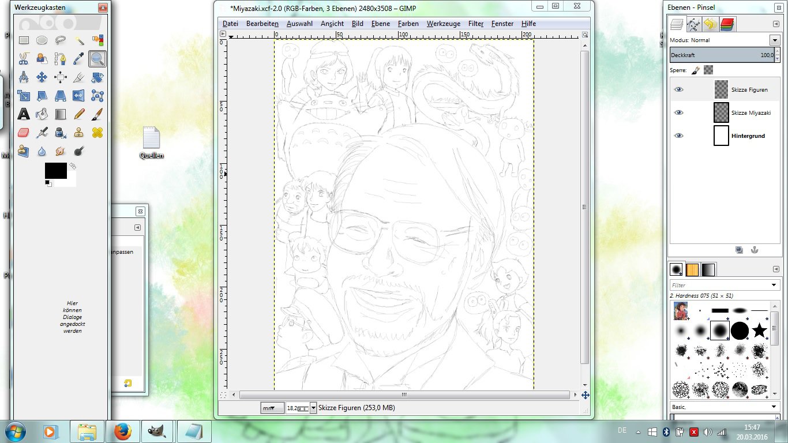Viewport: 788px width, 443px height.
Task: Open the brushes panel tab configuration menu
Action: click(776, 269)
